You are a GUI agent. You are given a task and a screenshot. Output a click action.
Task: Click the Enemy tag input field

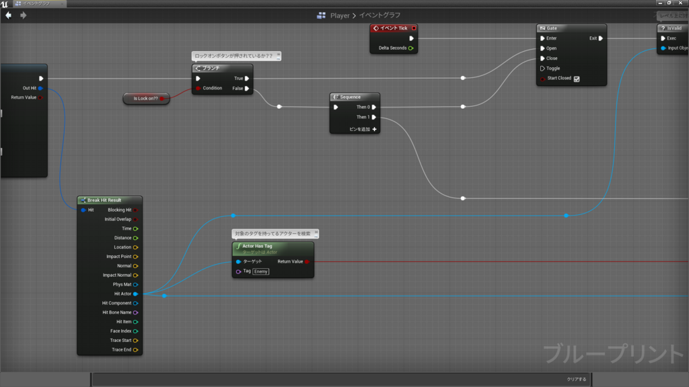260,271
